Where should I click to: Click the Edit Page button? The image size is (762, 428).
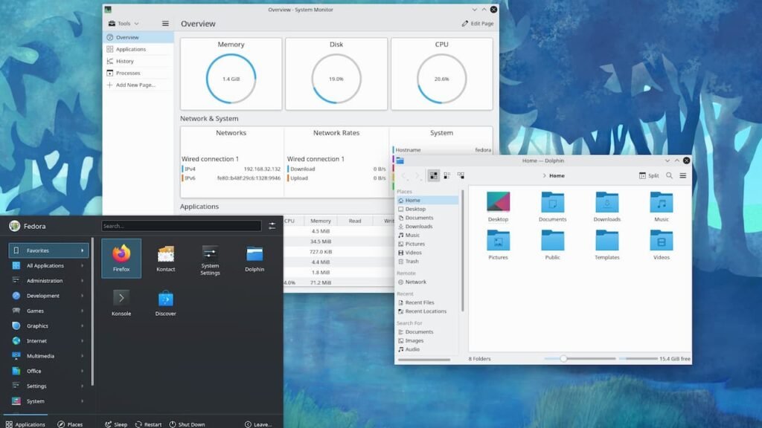point(477,23)
